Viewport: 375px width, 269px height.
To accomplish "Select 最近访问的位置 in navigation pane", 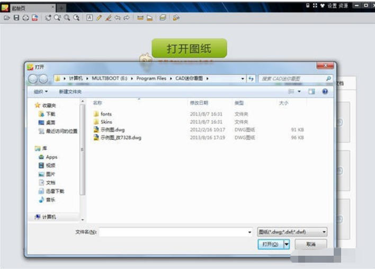I will pyautogui.click(x=58, y=131).
